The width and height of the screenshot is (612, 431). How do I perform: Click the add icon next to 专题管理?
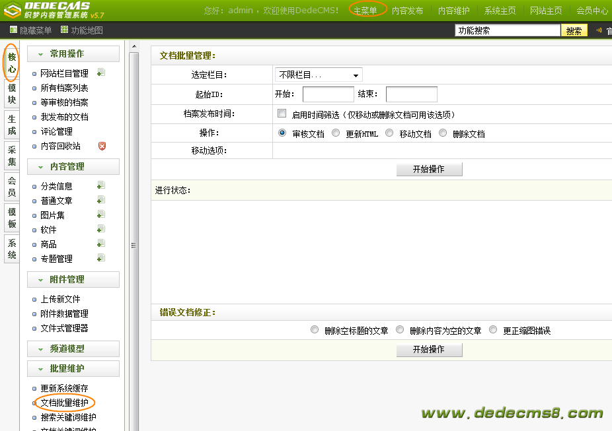coord(101,258)
